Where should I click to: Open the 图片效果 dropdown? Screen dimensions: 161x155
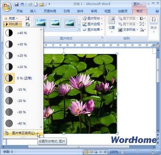92,29
